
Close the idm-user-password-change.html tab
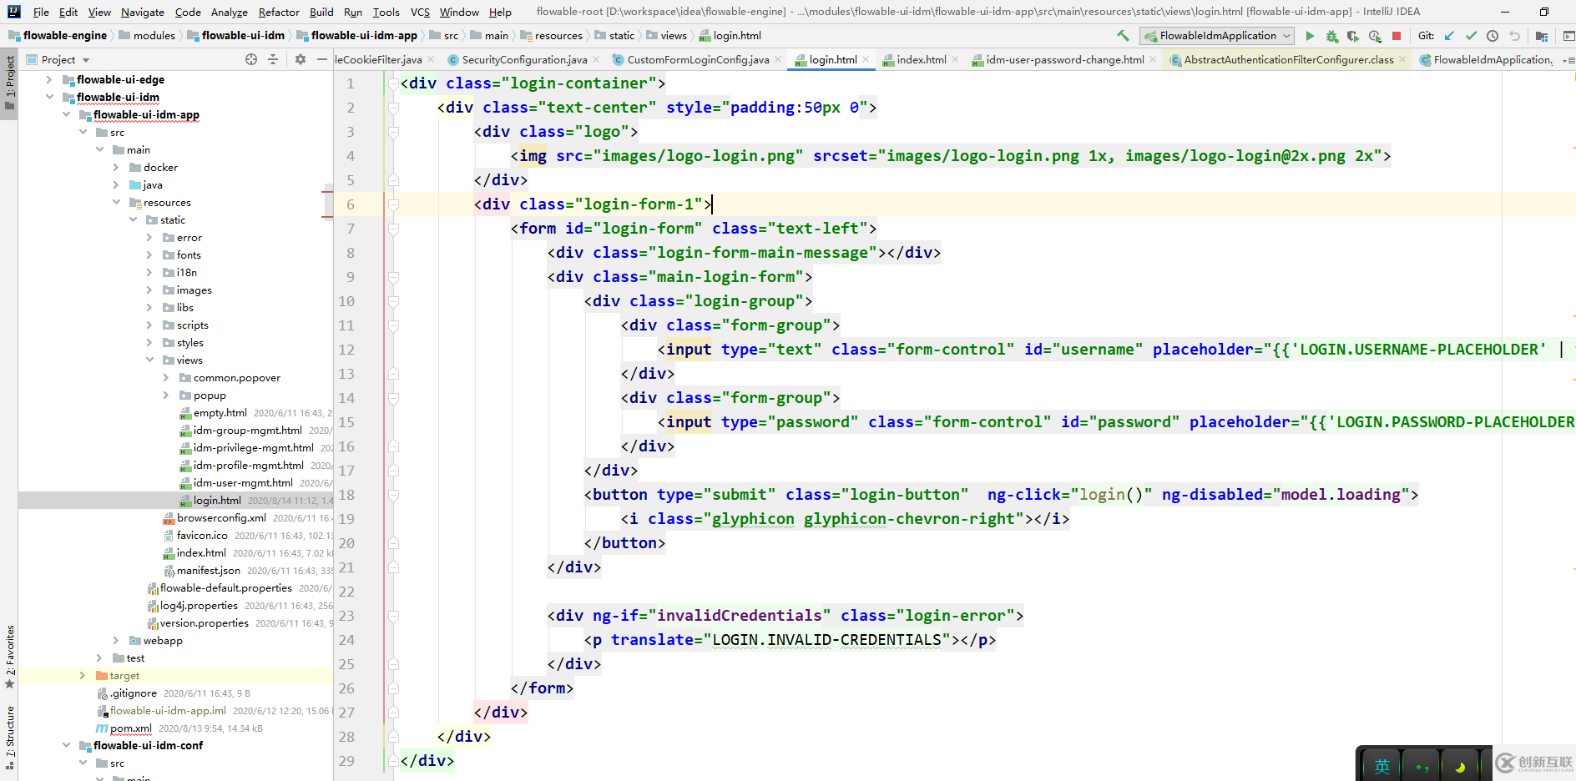tap(1153, 59)
